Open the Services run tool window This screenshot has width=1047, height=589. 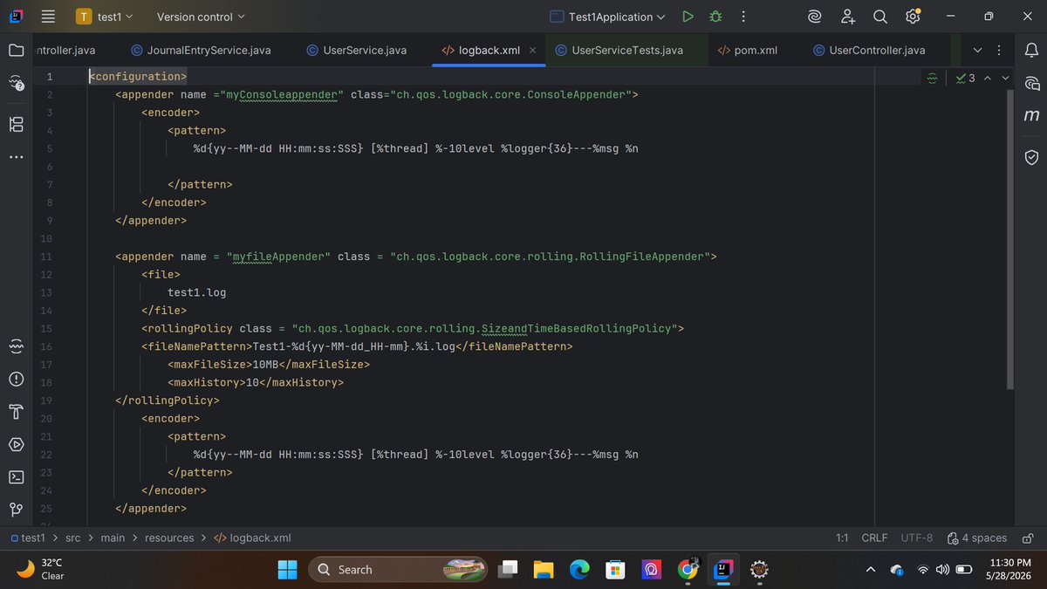click(x=16, y=444)
